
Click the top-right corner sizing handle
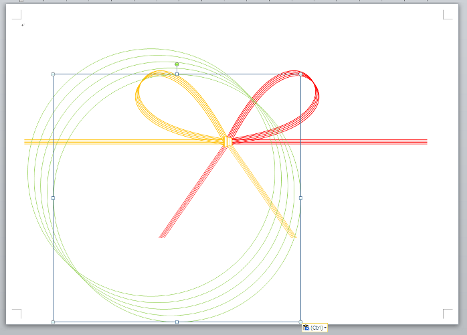click(x=300, y=74)
